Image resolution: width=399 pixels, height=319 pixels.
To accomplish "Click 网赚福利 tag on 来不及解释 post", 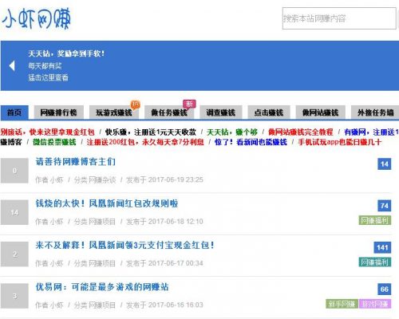I will [375, 262].
